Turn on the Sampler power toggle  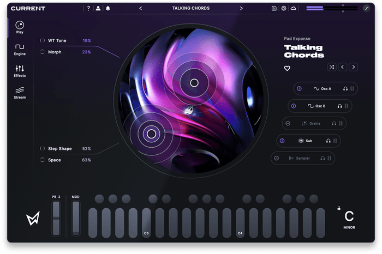pyautogui.click(x=276, y=158)
